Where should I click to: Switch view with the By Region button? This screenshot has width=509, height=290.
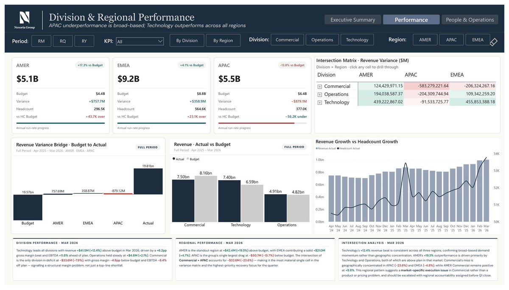point(223,40)
